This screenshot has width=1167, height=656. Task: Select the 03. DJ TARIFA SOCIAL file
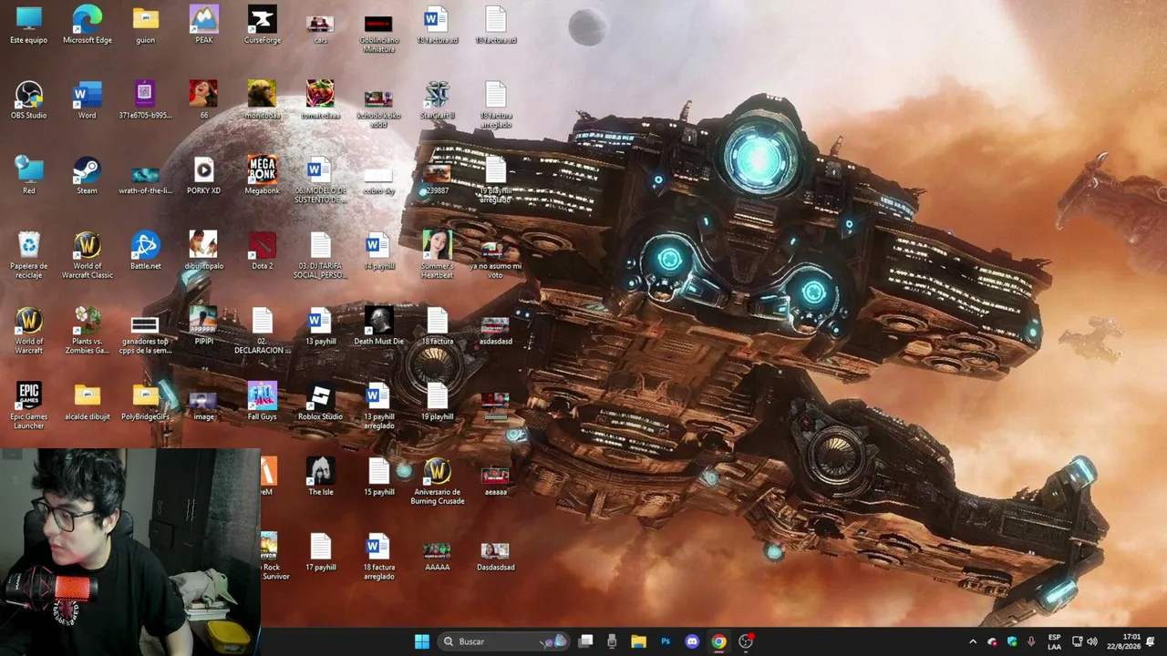click(x=320, y=255)
